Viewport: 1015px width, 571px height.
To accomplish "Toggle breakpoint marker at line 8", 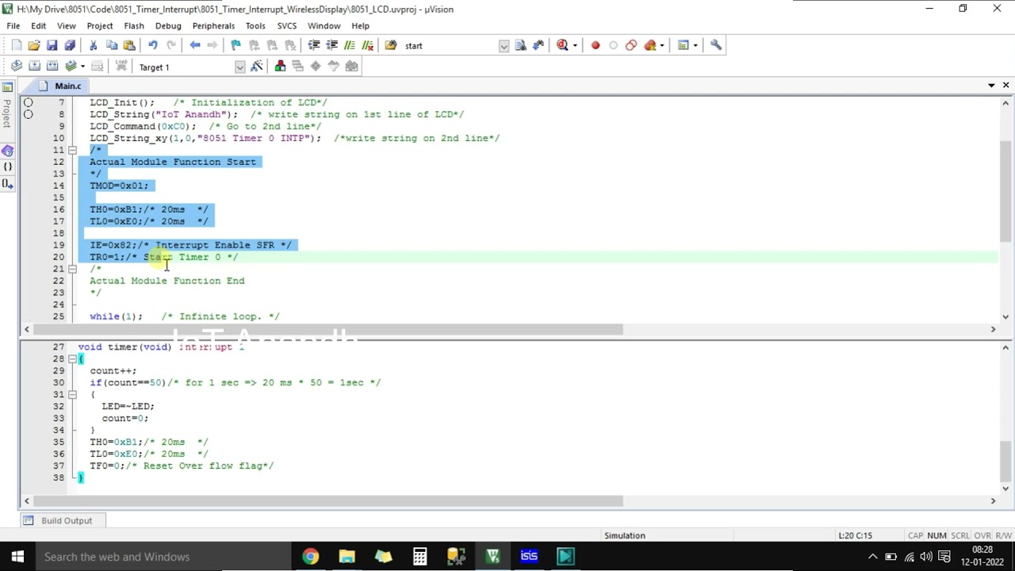I will [x=28, y=114].
